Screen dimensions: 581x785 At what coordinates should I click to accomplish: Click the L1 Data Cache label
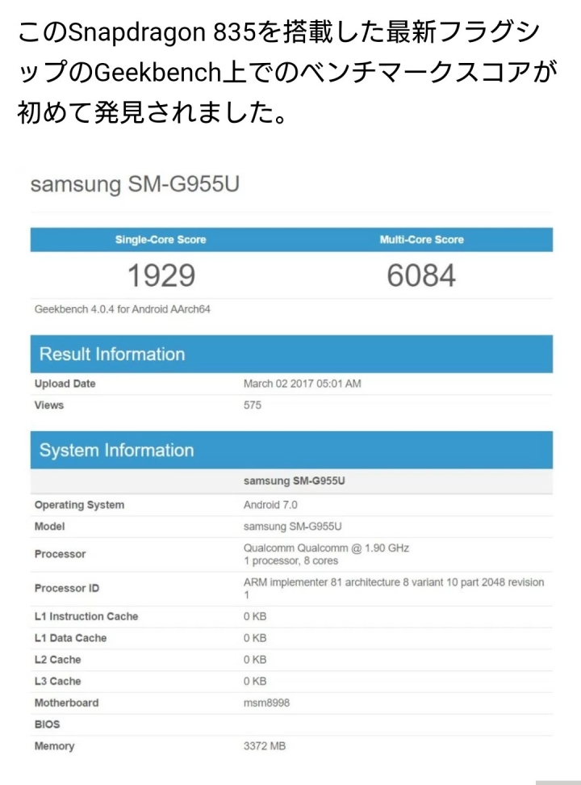click(70, 638)
